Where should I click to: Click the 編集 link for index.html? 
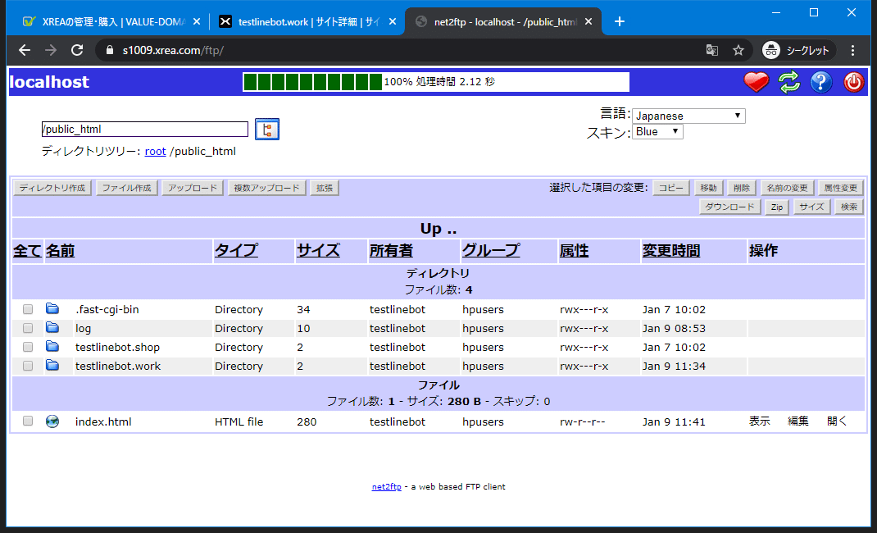point(797,421)
